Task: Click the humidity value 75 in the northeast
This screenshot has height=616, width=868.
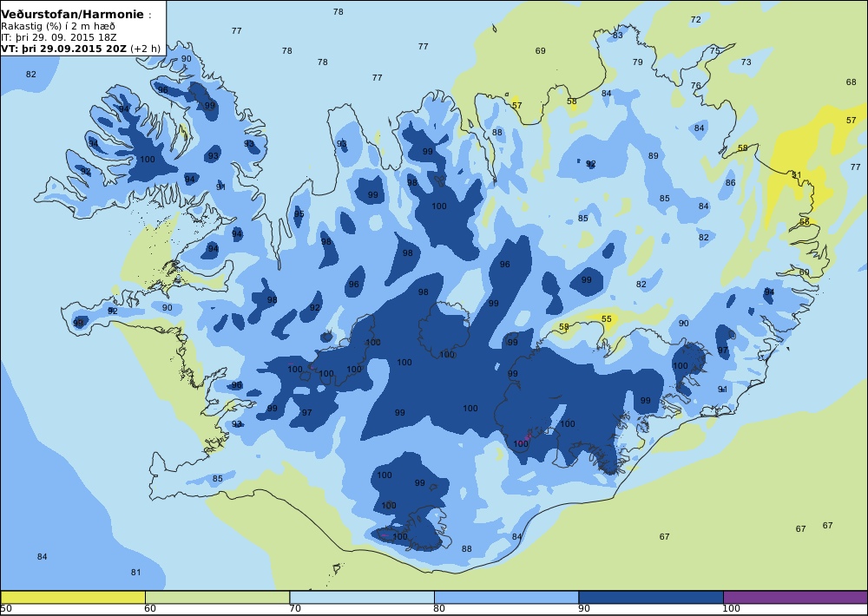Action: coord(715,51)
